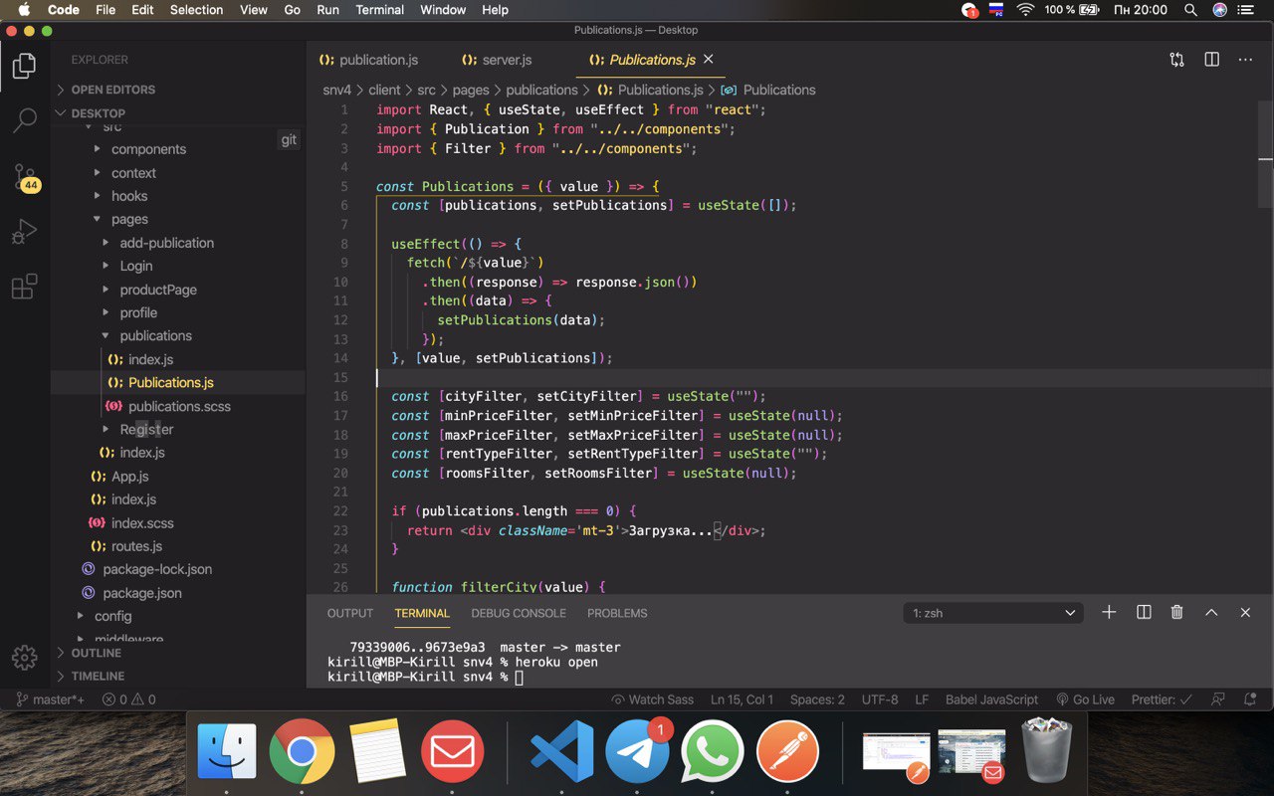Click LF end of line setting
This screenshot has height=796, width=1274.
[922, 699]
